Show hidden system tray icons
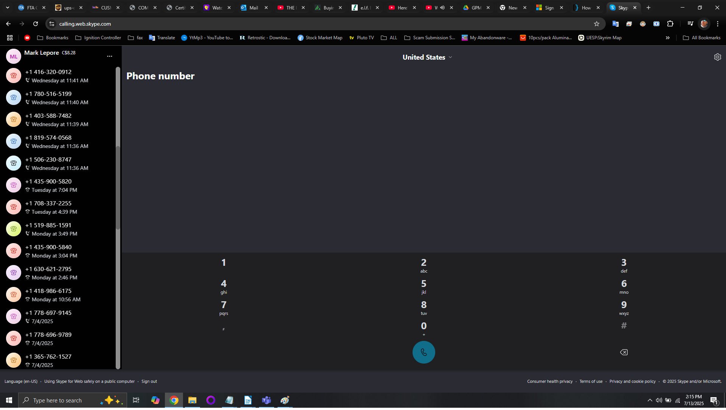Screen dimensions: 726x410 [x=650, y=400]
